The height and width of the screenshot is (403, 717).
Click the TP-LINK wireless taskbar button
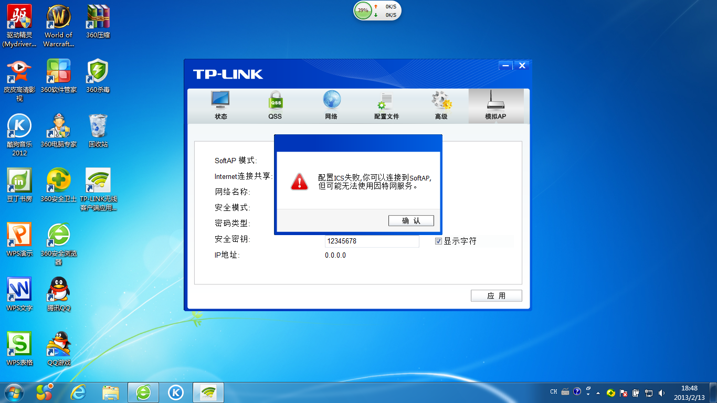click(208, 392)
